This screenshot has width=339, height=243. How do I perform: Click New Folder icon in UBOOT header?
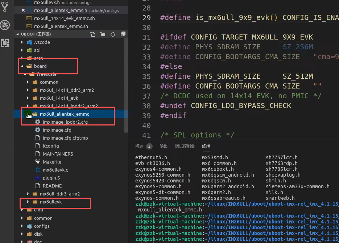pyautogui.click(x=103, y=34)
